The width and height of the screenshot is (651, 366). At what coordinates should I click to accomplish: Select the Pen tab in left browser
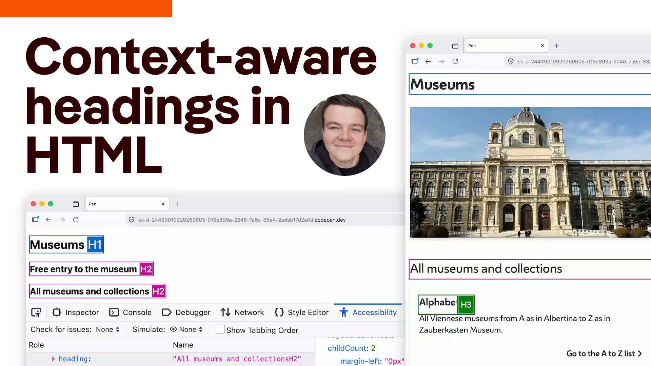[127, 204]
